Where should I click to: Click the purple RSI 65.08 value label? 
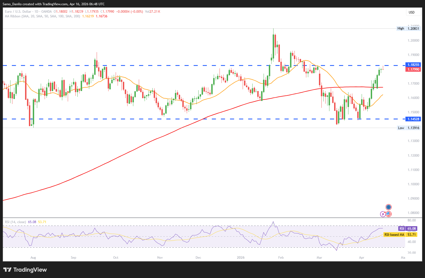click(408, 229)
